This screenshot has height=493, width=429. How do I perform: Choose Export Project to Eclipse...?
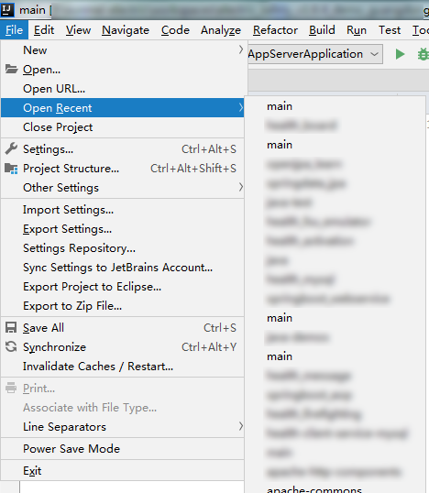[123, 287]
